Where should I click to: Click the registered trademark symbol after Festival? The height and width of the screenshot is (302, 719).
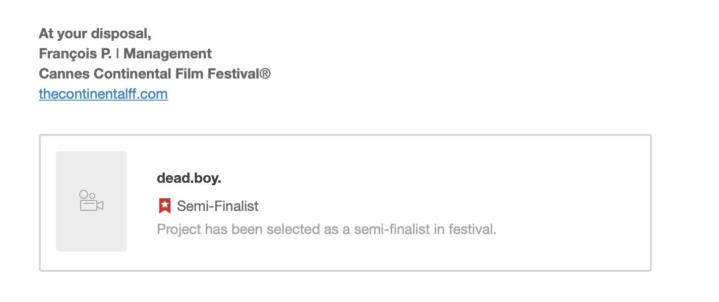(x=265, y=74)
